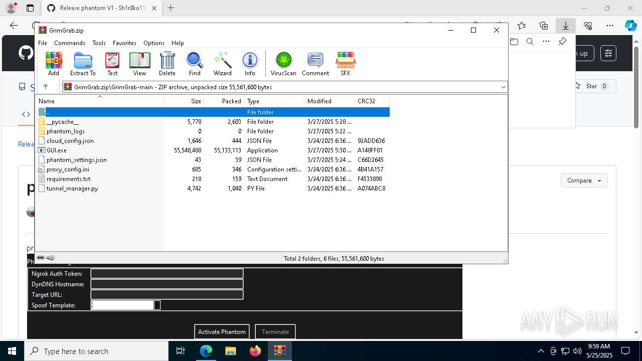
Task: Open the File menu in WinRAR
Action: click(43, 43)
